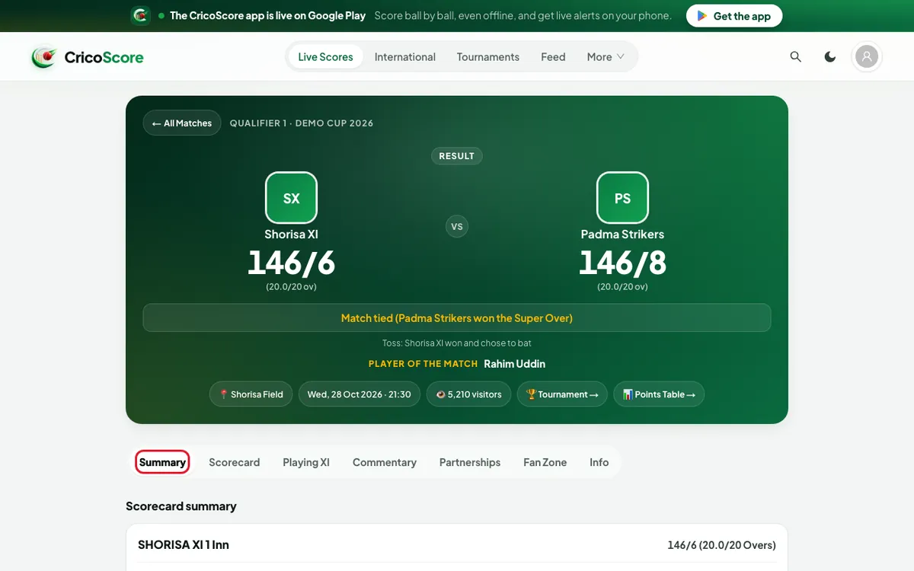Click the Match tied result banner
The image size is (914, 571).
tap(457, 318)
